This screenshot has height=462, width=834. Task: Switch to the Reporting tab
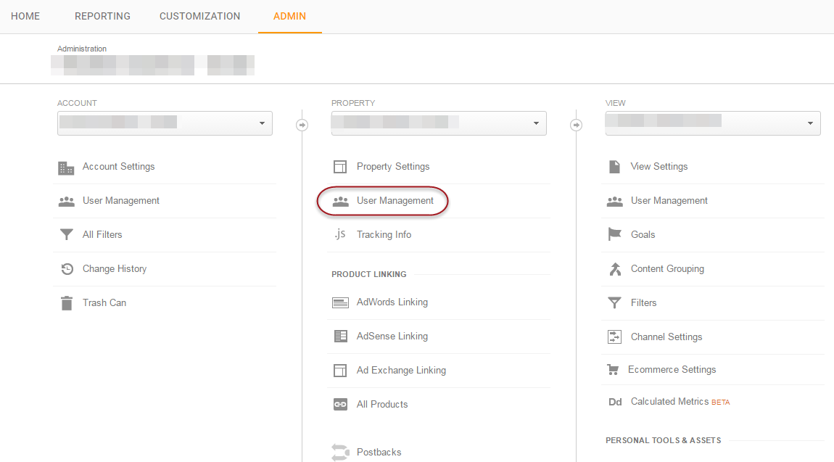coord(102,16)
